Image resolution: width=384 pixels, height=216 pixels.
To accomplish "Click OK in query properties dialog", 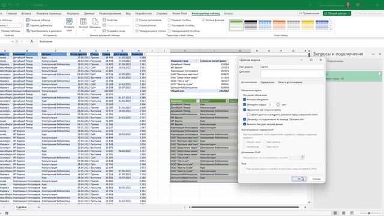I will [299, 179].
